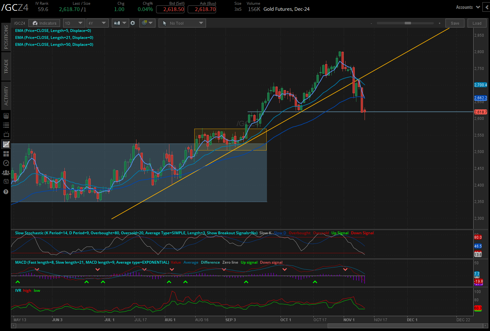Expand the 4Y range dropdown

click(97, 23)
